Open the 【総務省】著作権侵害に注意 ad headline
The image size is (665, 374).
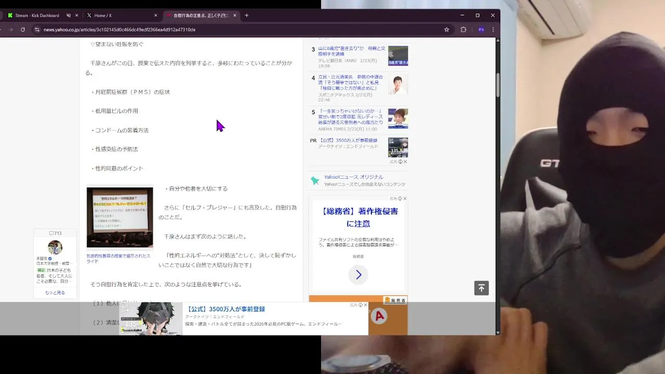pos(358,217)
